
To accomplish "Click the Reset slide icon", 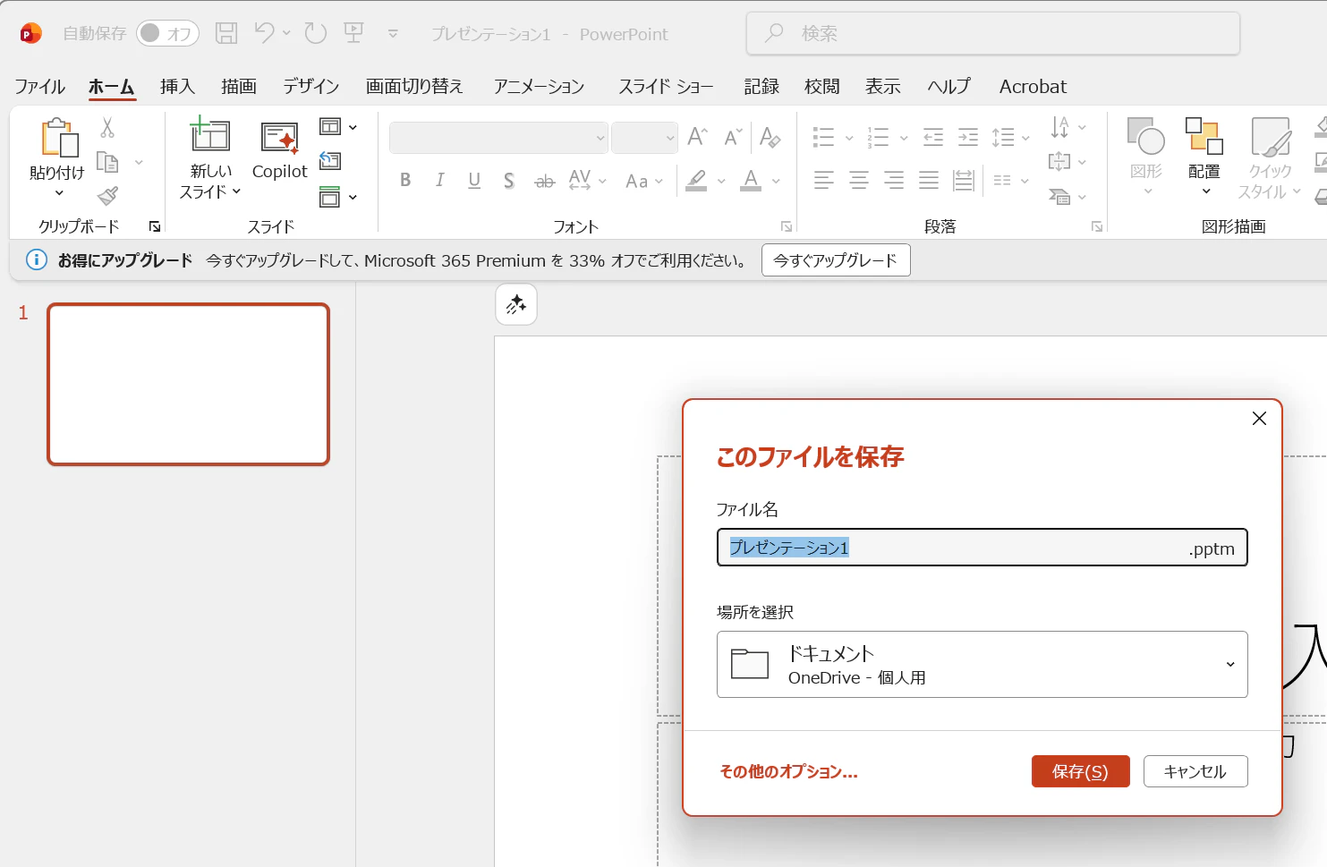I will click(x=330, y=160).
